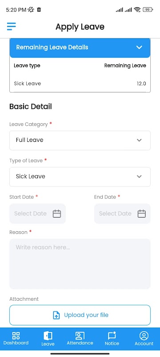Tap the battery indicator in status bar
This screenshot has width=160, height=357.
click(x=148, y=9)
